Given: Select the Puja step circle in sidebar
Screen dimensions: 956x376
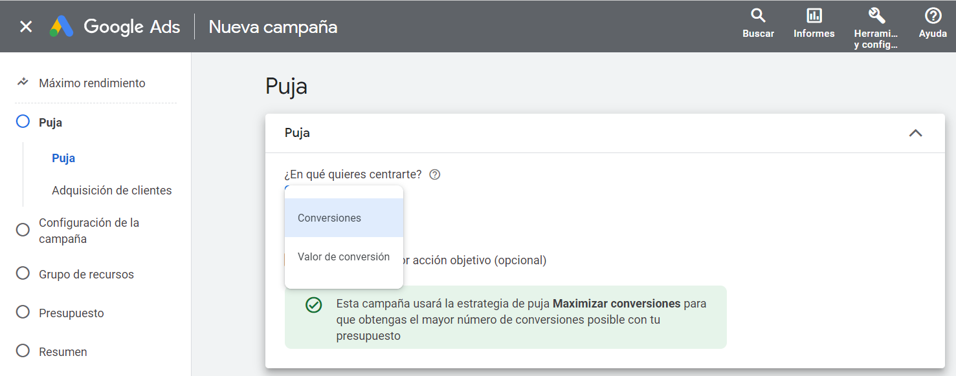Looking at the screenshot, I should click(x=23, y=121).
